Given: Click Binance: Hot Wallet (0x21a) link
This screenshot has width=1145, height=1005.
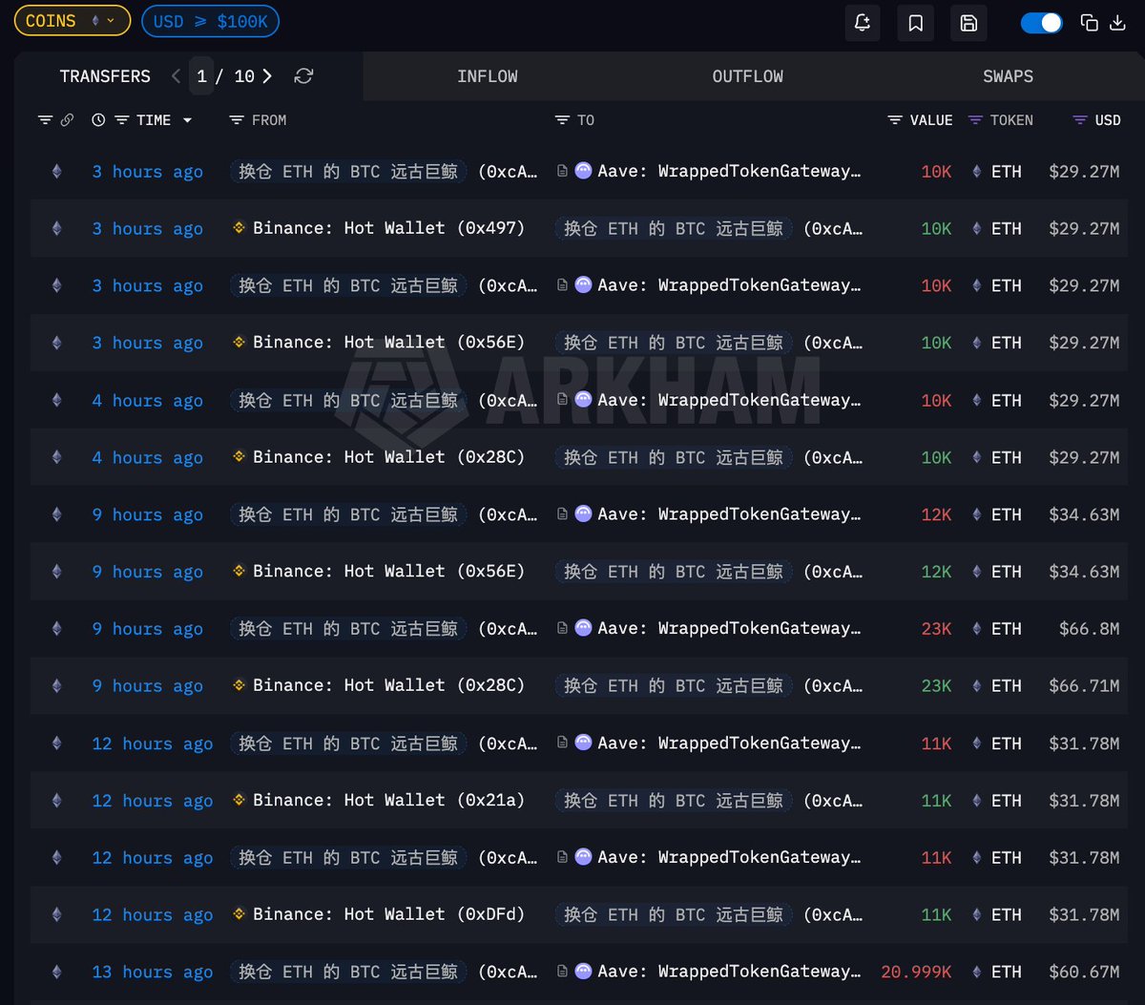Looking at the screenshot, I should coord(388,801).
